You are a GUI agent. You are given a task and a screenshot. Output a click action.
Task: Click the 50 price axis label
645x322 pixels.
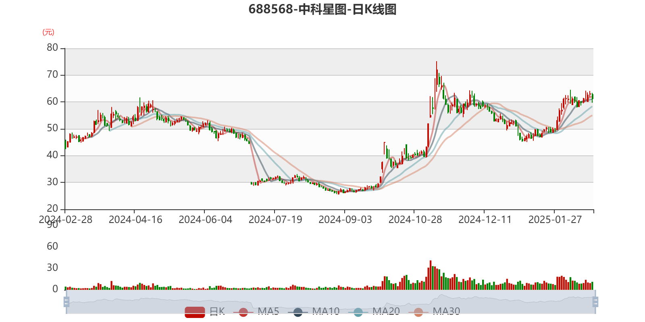[x=52, y=128]
